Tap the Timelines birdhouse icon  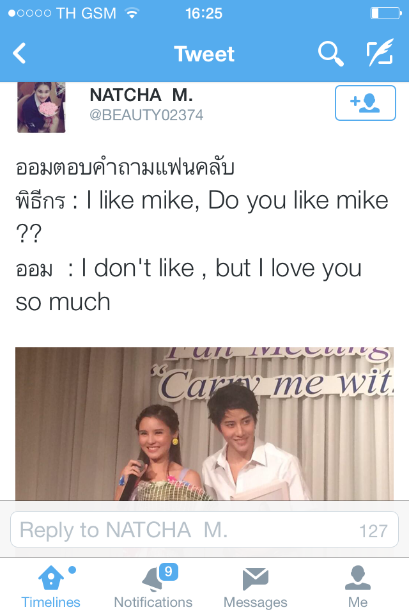[x=51, y=578]
